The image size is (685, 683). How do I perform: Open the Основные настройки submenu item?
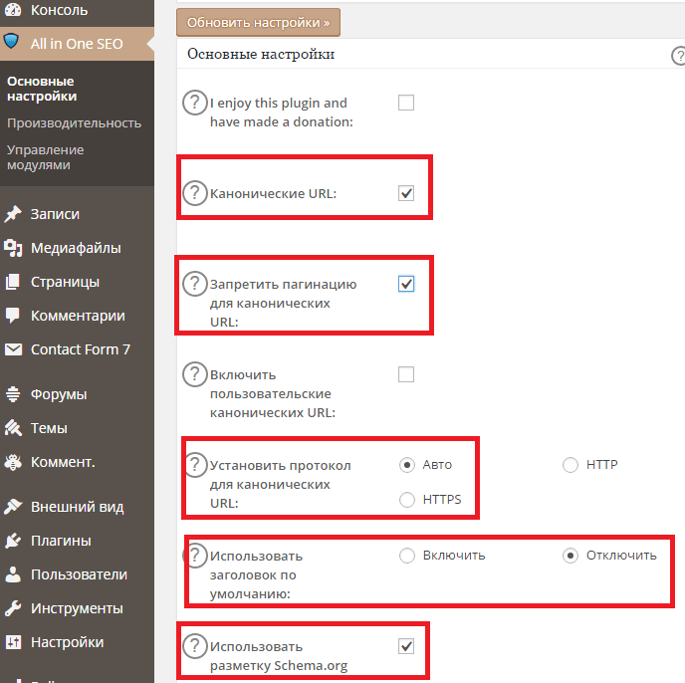[42, 89]
